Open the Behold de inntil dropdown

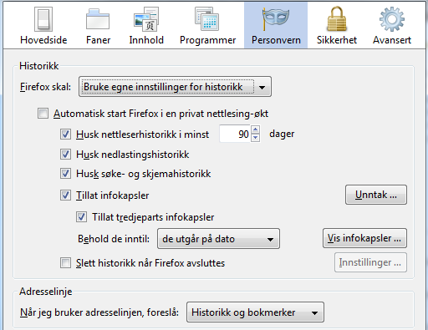[218, 239]
